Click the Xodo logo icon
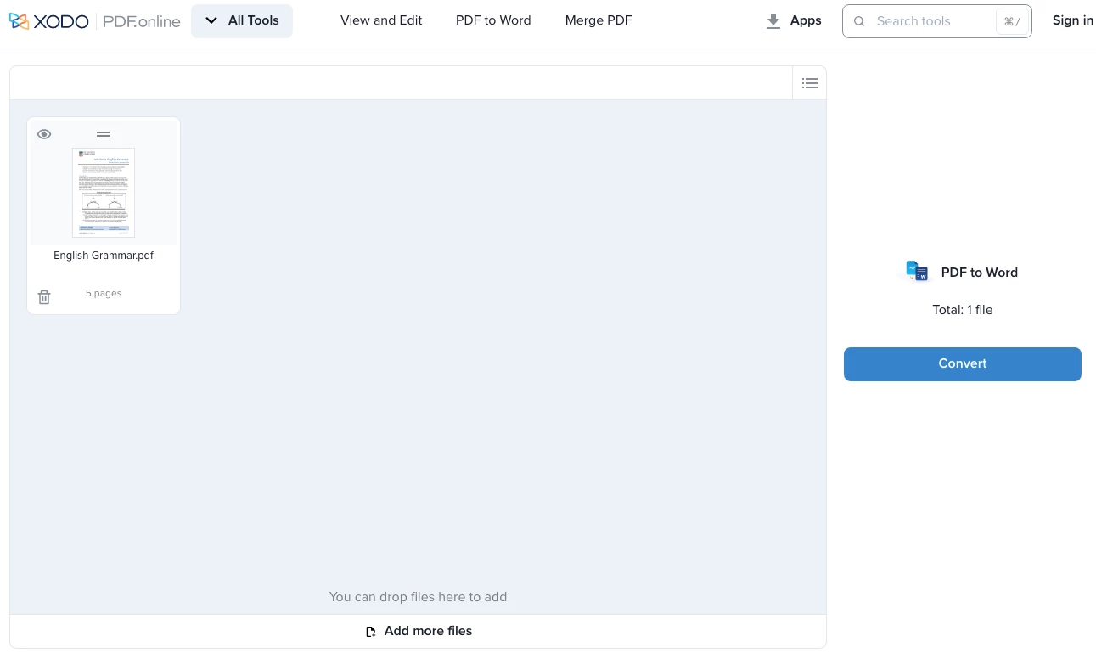 (x=19, y=21)
